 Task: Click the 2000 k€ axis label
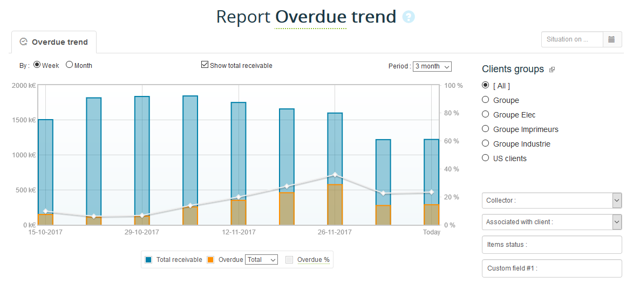24,85
